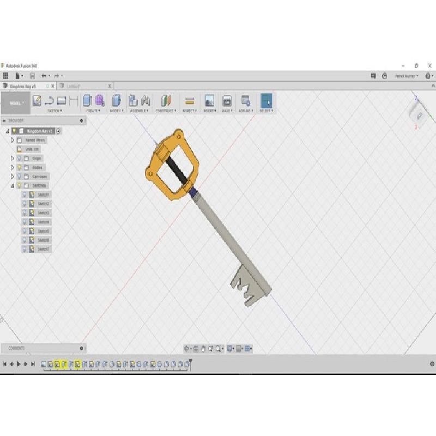Open the job status clock icon
Screen dimensions: 436x436
[385, 76]
